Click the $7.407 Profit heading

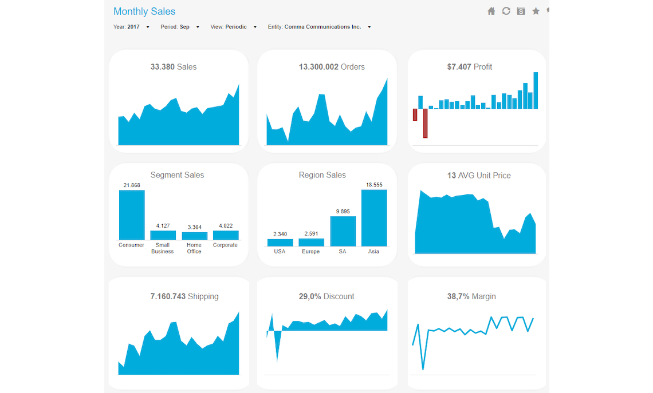(x=469, y=67)
